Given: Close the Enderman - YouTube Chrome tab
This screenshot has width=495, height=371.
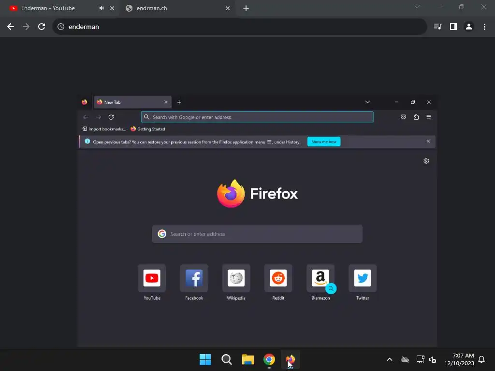Looking at the screenshot, I should tap(112, 8).
